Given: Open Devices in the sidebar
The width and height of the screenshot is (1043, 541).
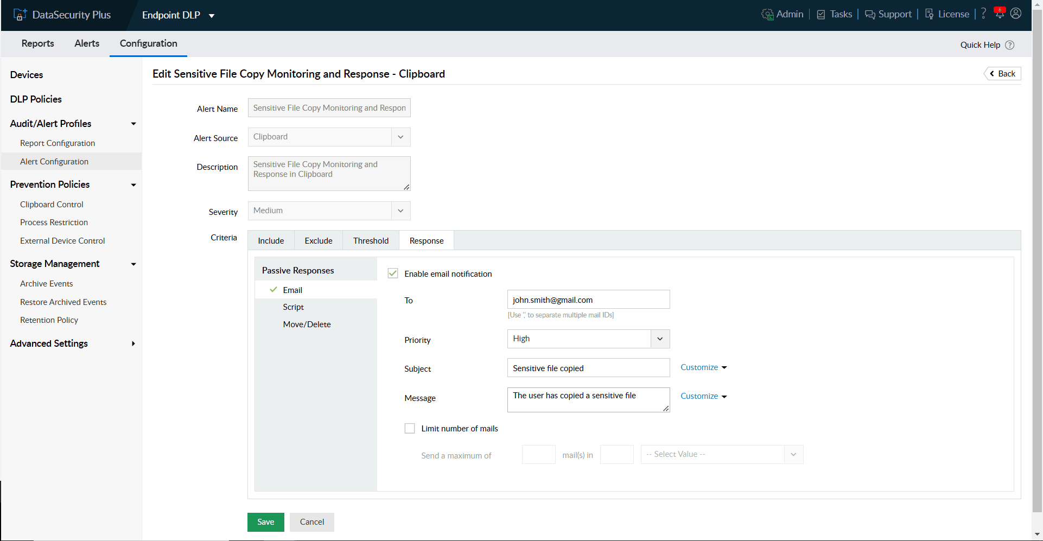Looking at the screenshot, I should pyautogui.click(x=27, y=75).
